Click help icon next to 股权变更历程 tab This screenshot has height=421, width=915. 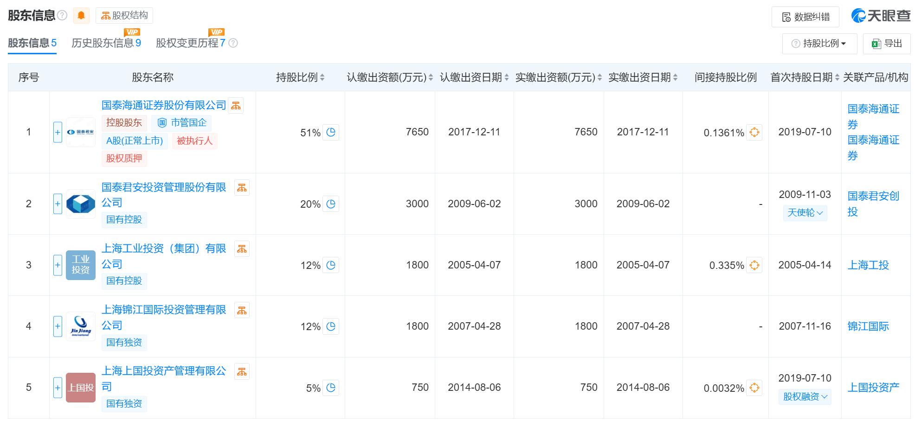(233, 43)
